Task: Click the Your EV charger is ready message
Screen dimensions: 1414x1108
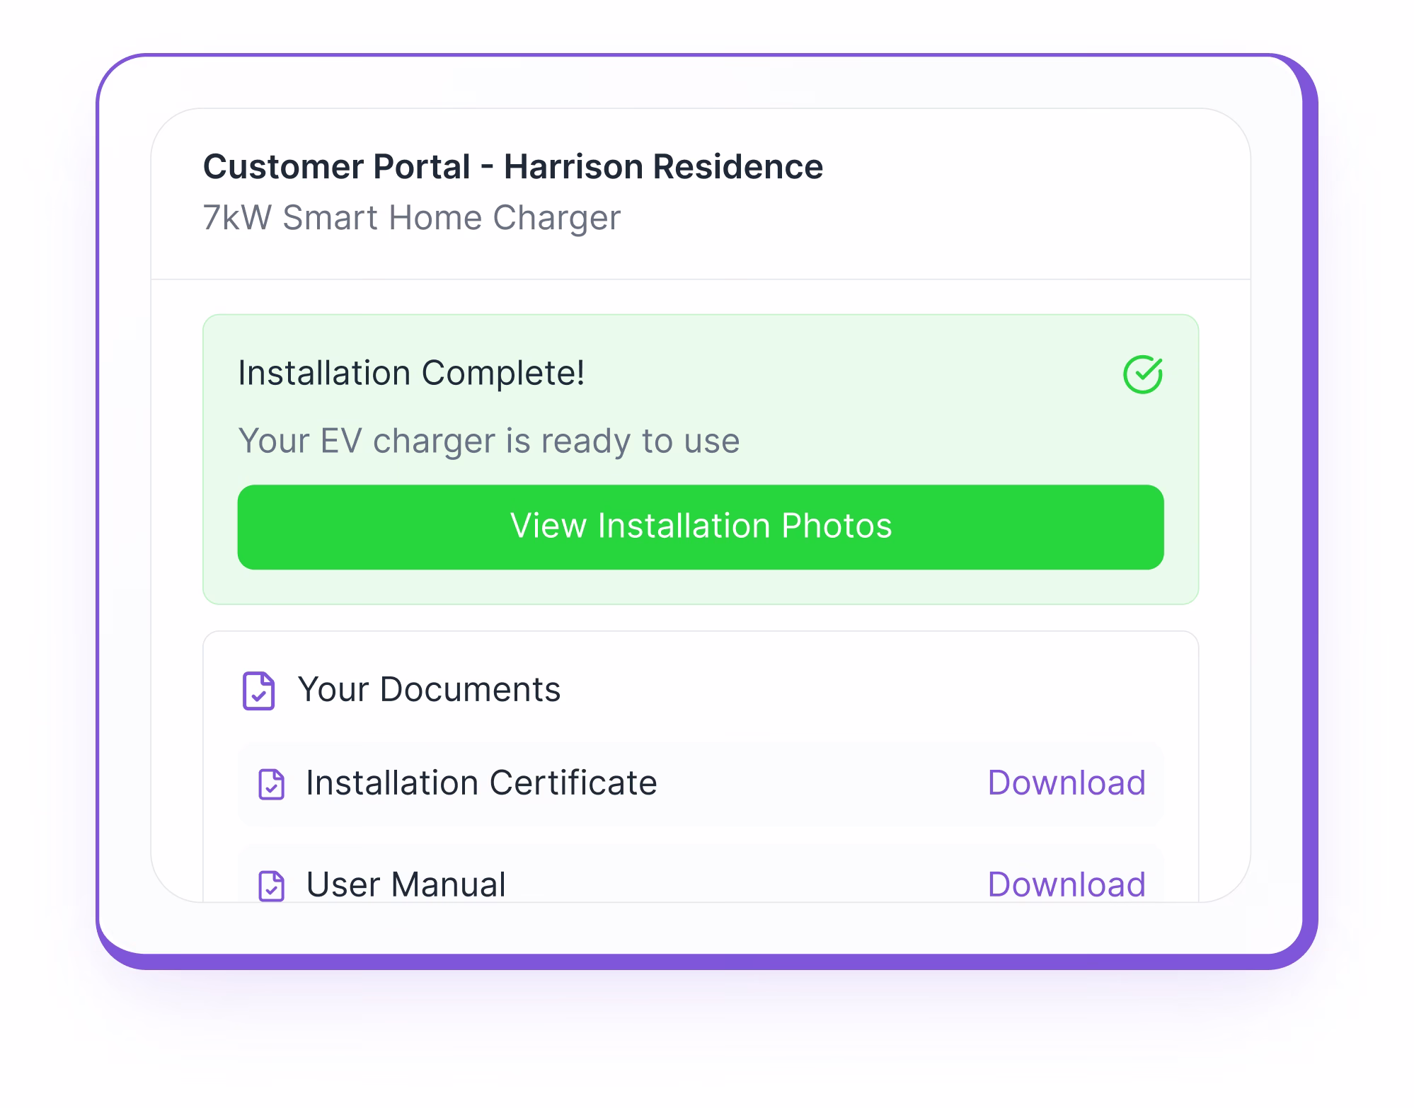Action: pos(488,440)
